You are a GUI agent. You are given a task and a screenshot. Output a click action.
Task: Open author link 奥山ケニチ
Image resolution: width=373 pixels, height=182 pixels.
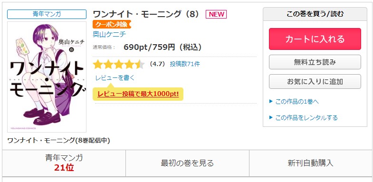tap(109, 34)
